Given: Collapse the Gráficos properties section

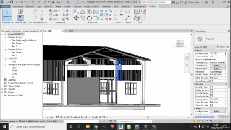Looking at the screenshot, I should [226, 51].
